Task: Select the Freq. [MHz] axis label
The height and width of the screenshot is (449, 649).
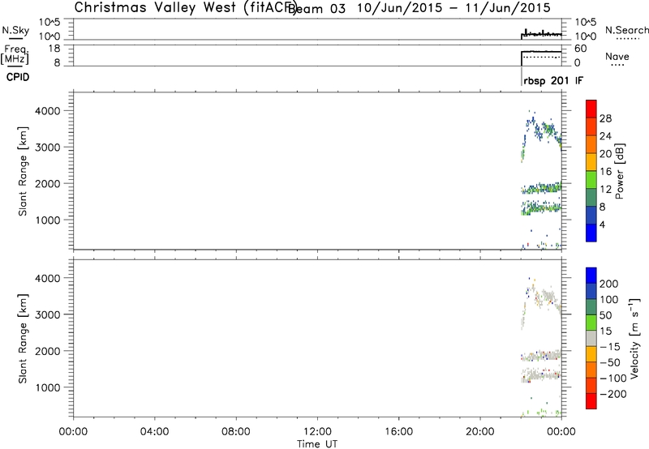Action: [15, 54]
